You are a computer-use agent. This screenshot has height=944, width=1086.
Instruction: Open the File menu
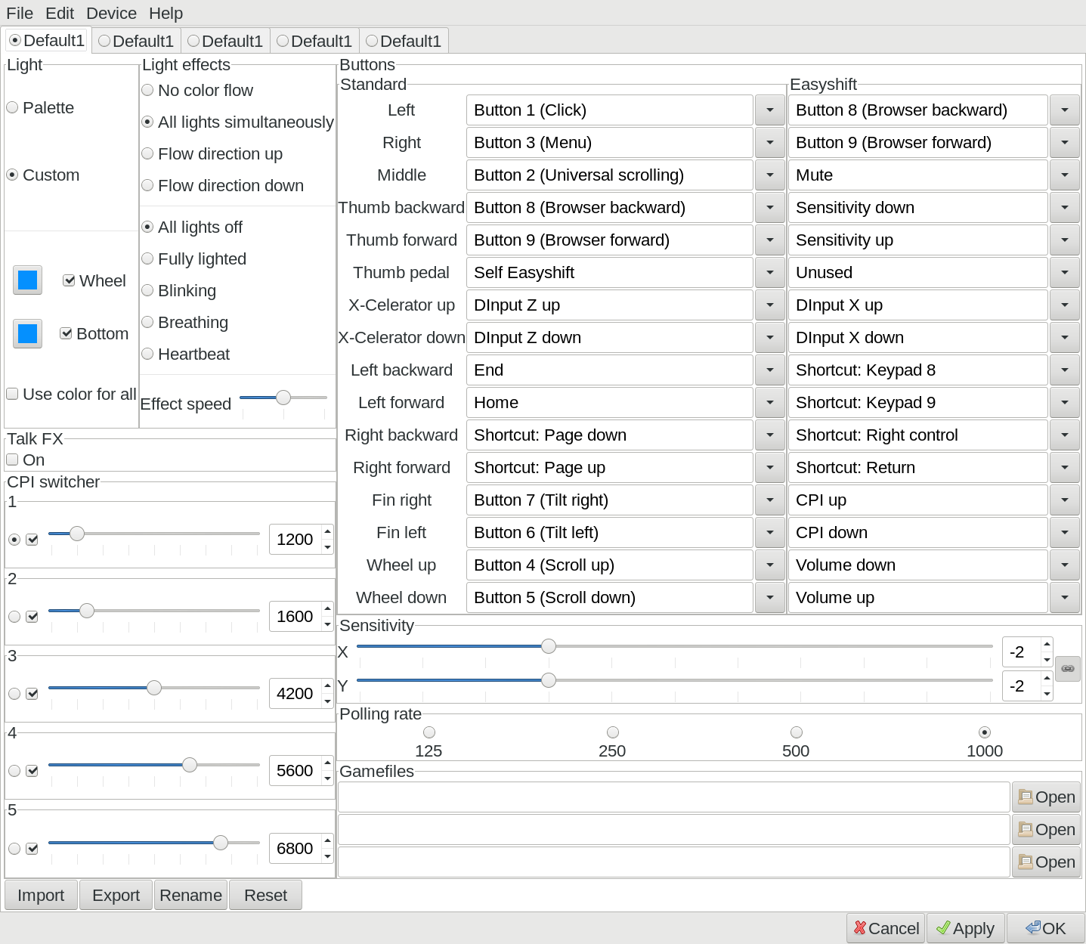click(20, 13)
